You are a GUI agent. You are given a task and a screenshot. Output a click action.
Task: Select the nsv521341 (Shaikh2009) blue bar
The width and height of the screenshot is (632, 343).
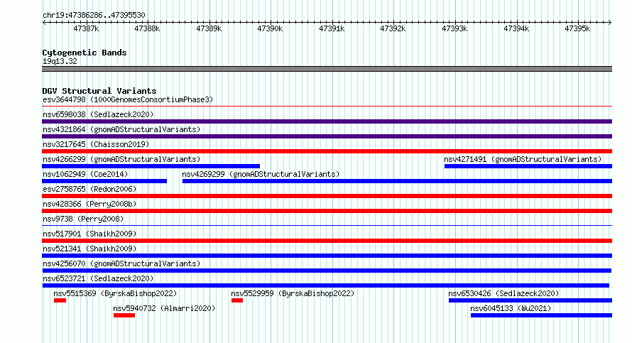pos(327,256)
